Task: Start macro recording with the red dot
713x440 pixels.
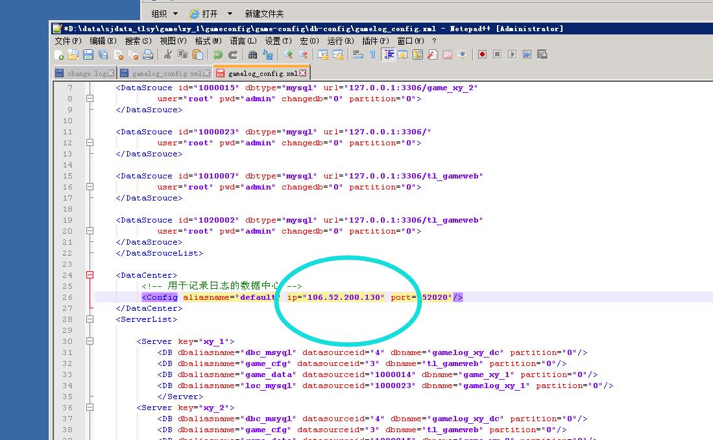Action: tap(482, 55)
